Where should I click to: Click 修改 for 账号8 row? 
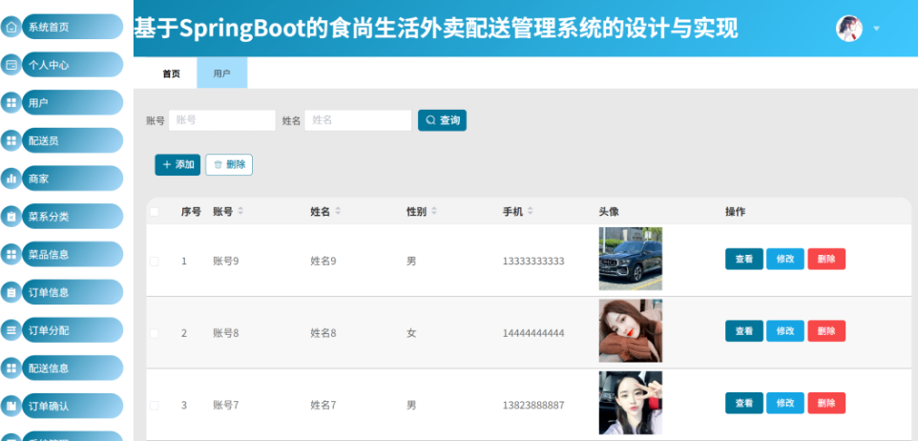coord(785,331)
